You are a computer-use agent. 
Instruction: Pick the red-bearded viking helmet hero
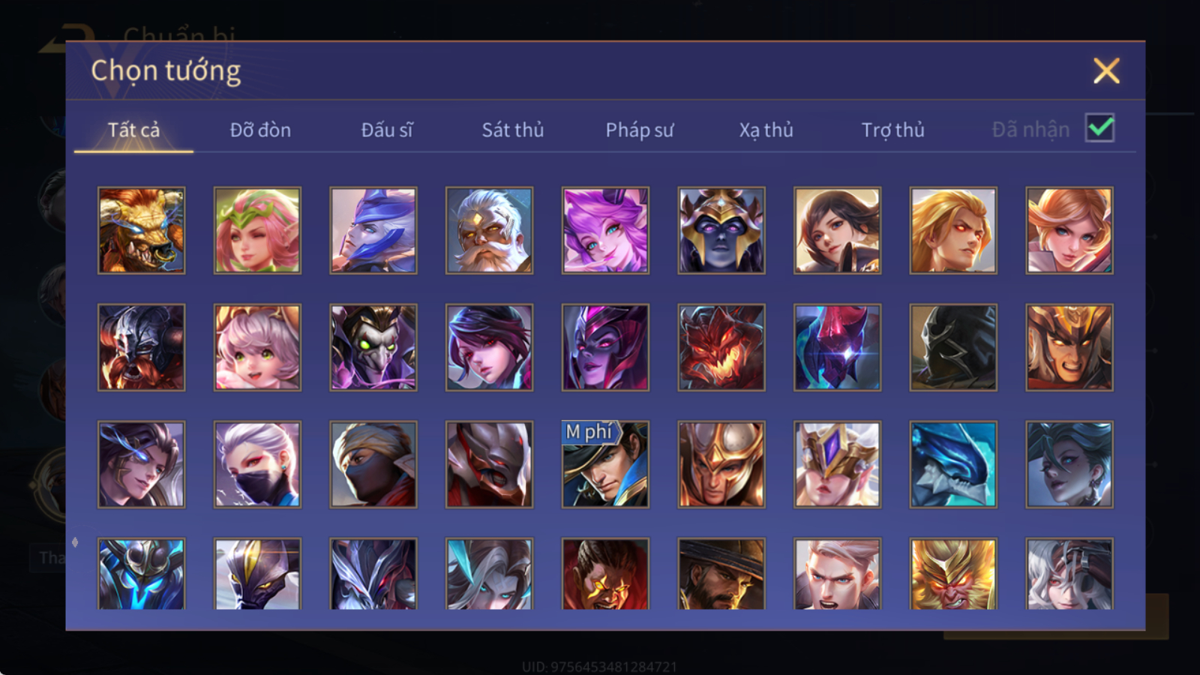141,347
